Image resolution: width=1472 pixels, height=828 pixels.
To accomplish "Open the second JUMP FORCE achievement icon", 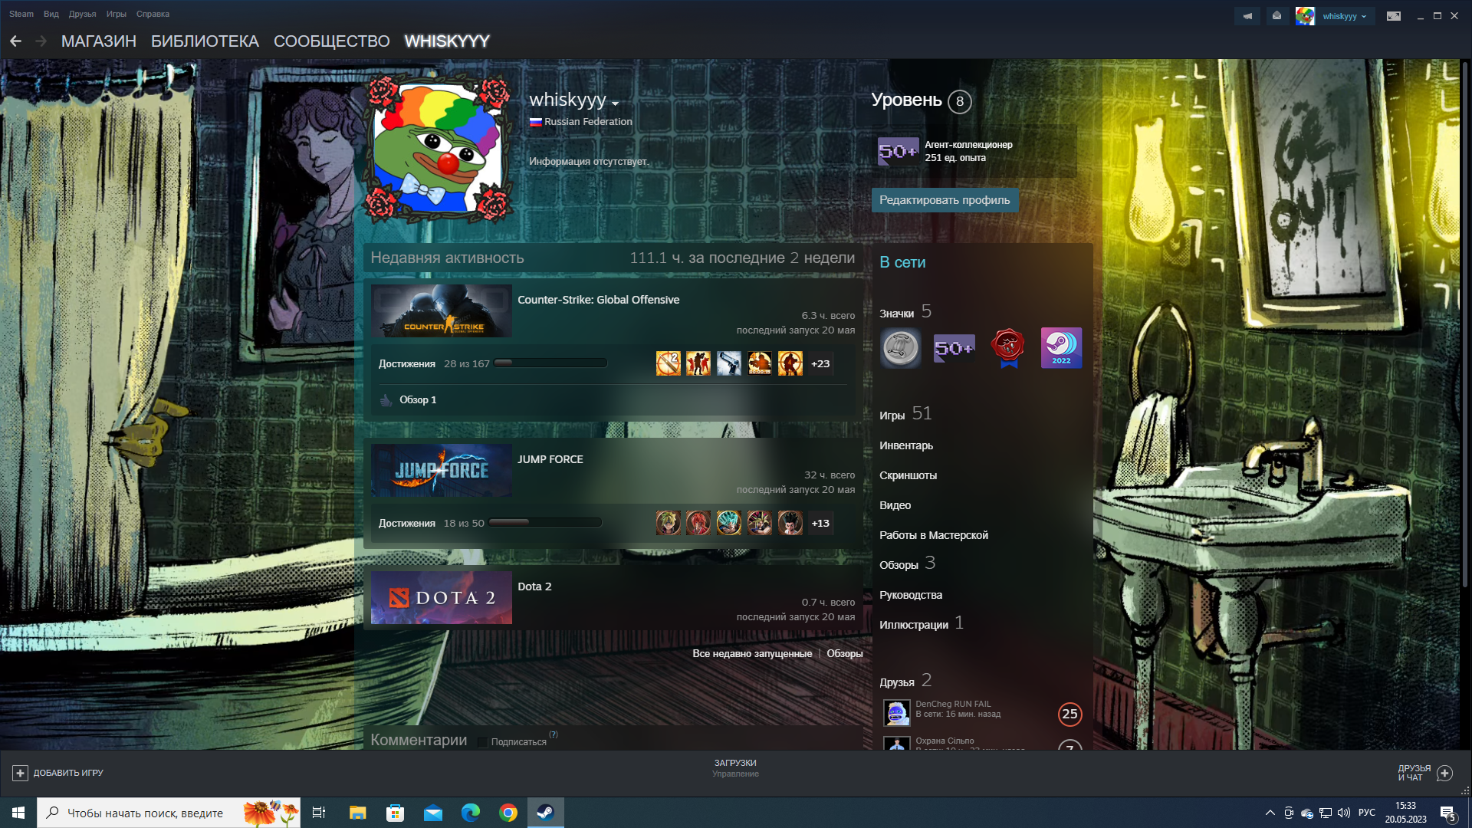I will click(698, 523).
